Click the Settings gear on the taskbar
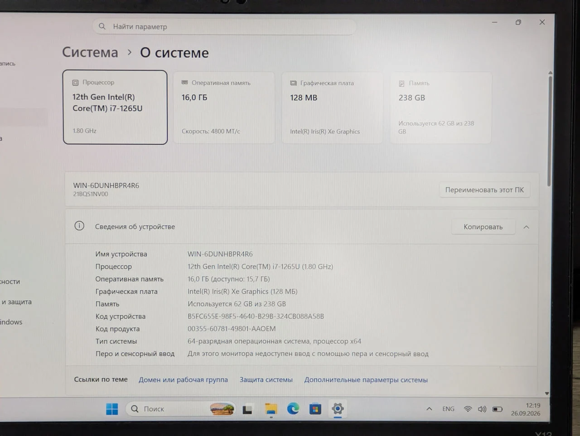 point(338,409)
